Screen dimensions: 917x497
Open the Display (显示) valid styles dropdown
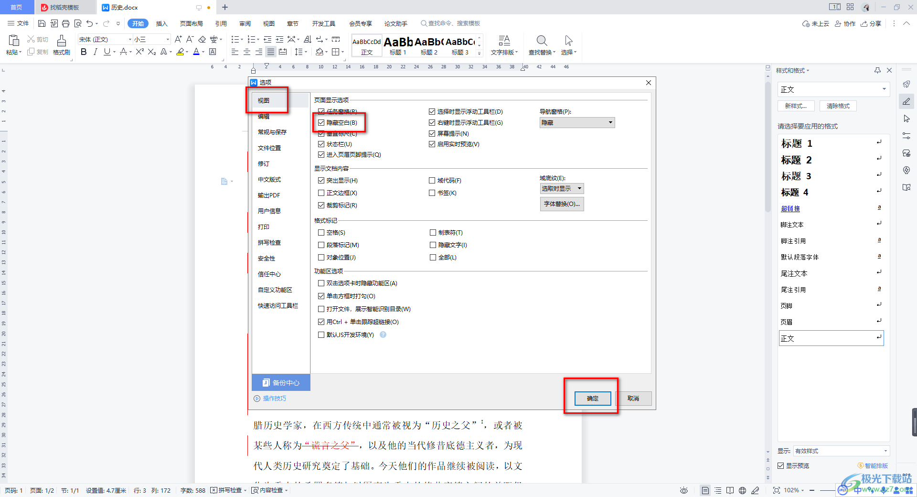[841, 451]
